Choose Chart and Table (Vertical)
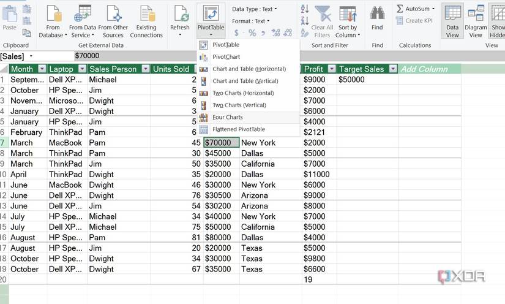Screen dimensions: 505x304 [x=249, y=81]
